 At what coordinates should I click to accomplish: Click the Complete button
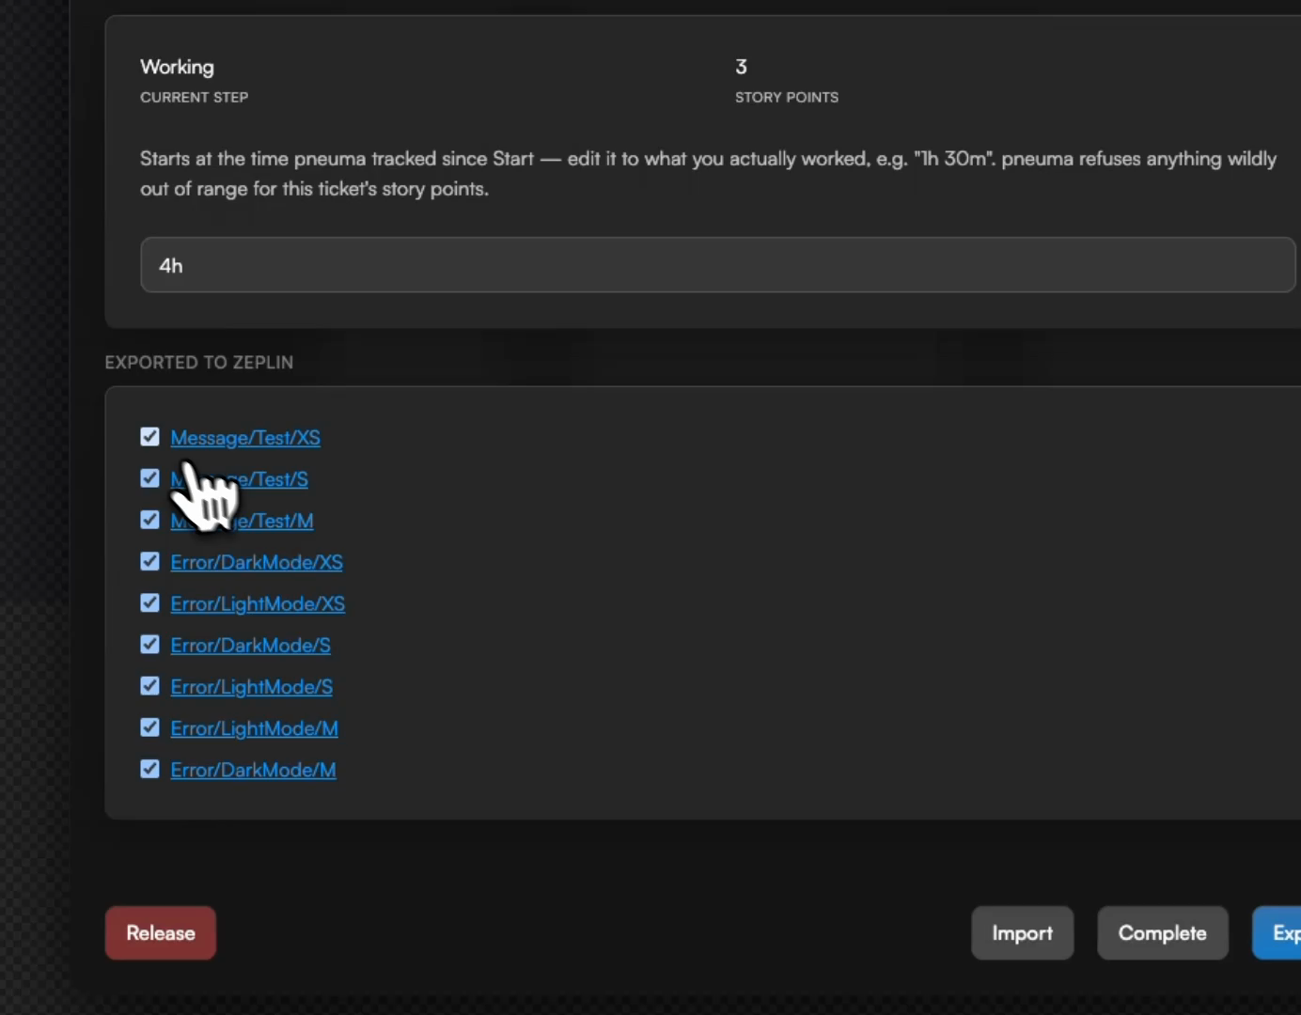pos(1163,933)
